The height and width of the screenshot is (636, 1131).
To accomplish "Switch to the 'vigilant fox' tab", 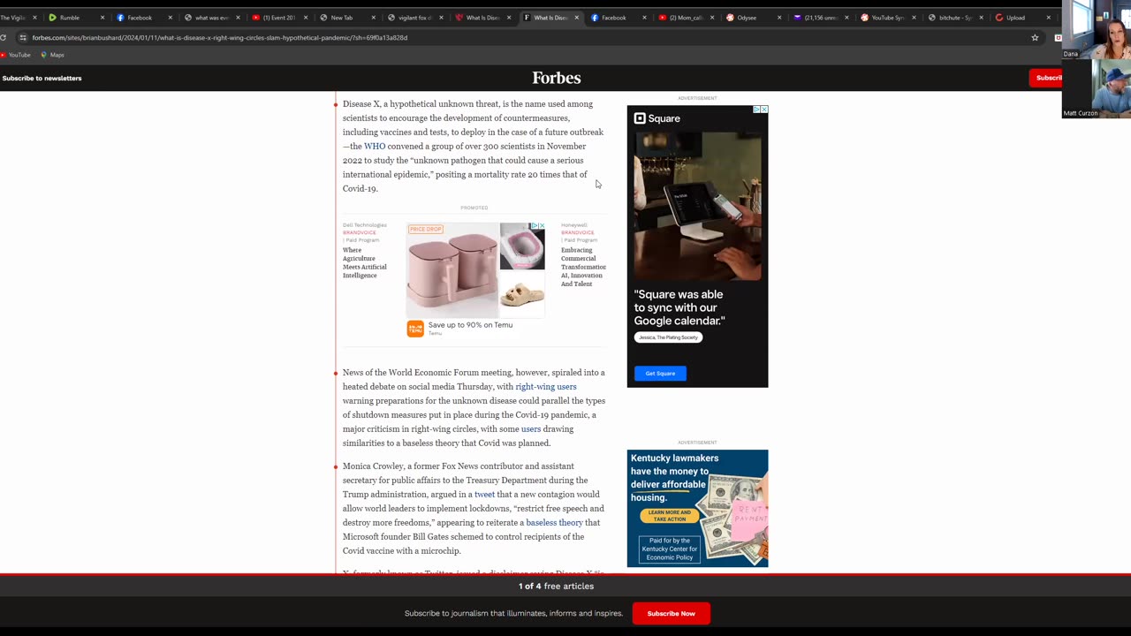I will (414, 18).
